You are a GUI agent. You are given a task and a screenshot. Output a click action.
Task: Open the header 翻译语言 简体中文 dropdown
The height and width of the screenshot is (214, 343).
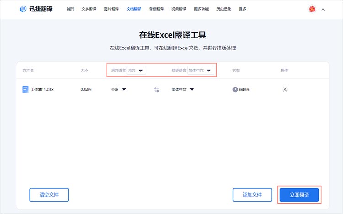tap(201, 71)
